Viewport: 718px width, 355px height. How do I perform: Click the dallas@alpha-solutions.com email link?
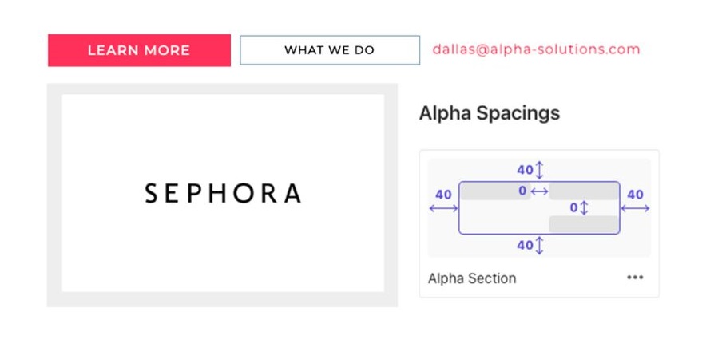(x=536, y=49)
